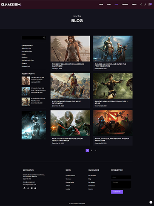Open the Instagram icon in footer
The width and height of the screenshot is (154, 206).
click(31, 188)
